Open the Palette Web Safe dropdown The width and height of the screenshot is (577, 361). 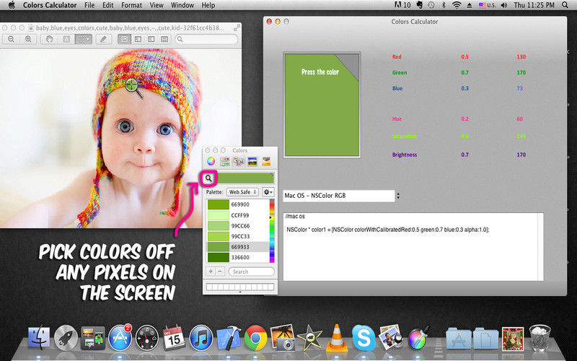coord(242,192)
